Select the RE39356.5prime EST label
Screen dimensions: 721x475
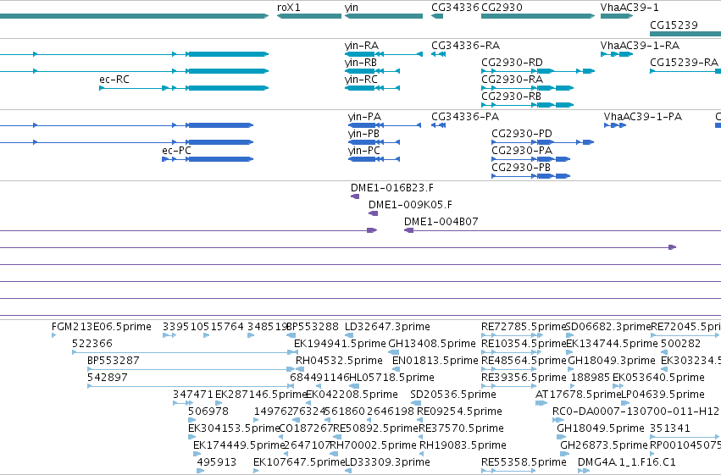coord(524,378)
